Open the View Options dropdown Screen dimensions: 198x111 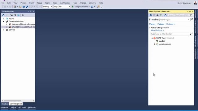(x=157, y=30)
